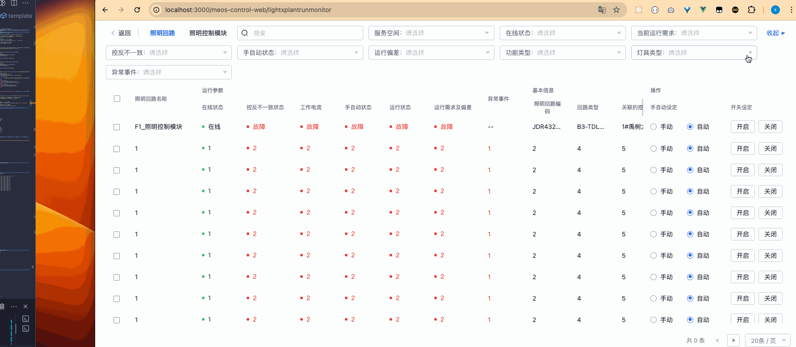Screen dimensions: 796x347
Task: Open the Tampermonkey extension icon
Action: pos(719,10)
